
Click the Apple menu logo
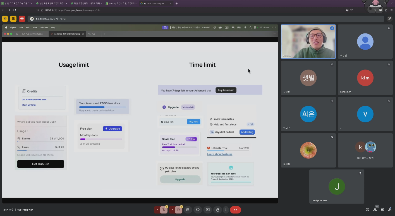pos(6,28)
